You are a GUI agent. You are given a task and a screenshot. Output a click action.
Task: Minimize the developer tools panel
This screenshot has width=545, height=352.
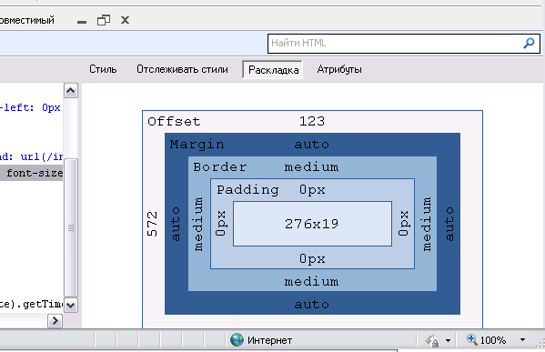tap(82, 22)
